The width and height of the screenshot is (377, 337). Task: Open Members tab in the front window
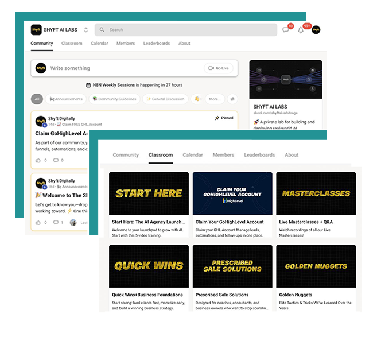[223, 155]
